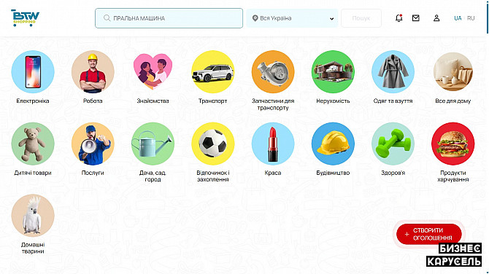Screen dimensions: 489x274
Task: Open the Відпочинок і захоплення ball icon
Action: 212,144
